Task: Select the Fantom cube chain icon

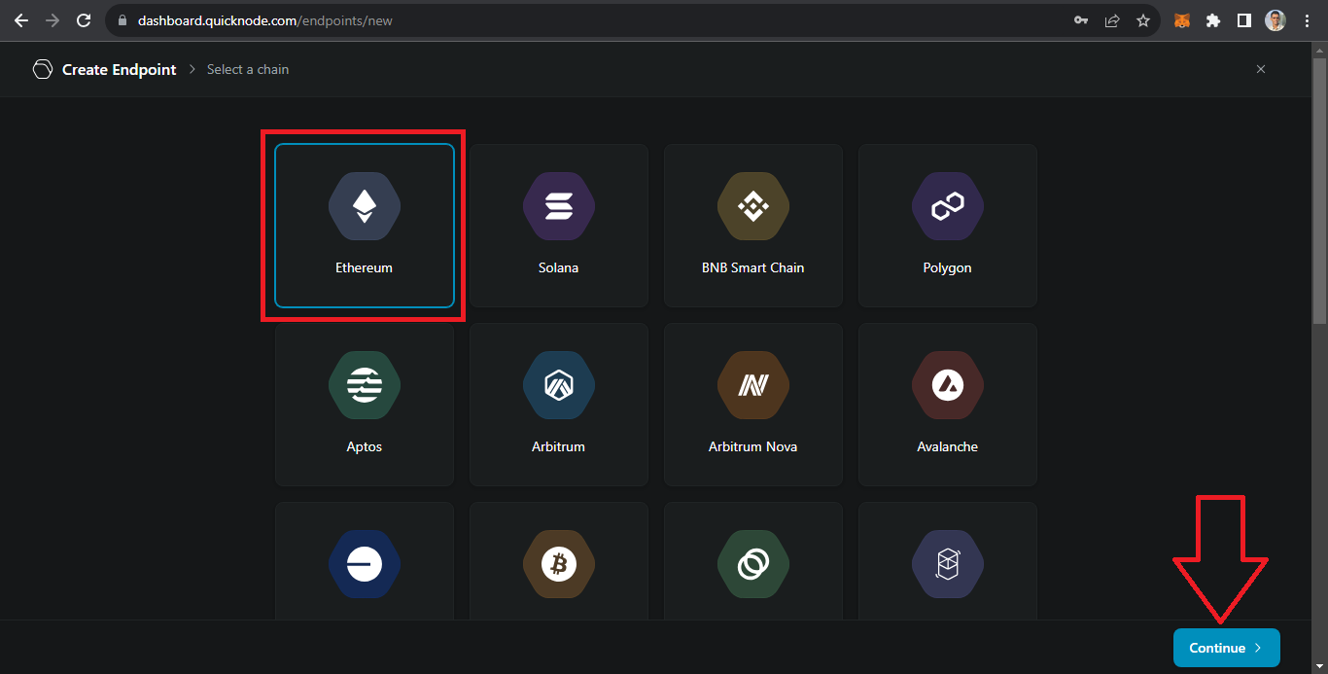Action: click(948, 564)
